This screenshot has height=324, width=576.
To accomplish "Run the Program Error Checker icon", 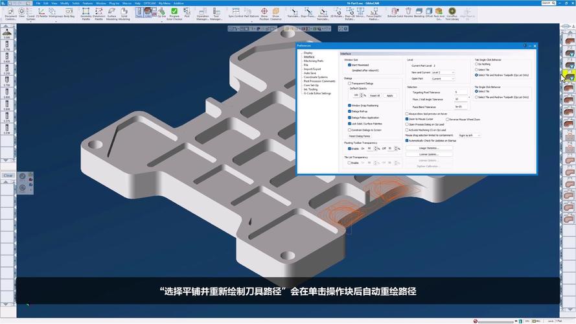I will tap(174, 13).
